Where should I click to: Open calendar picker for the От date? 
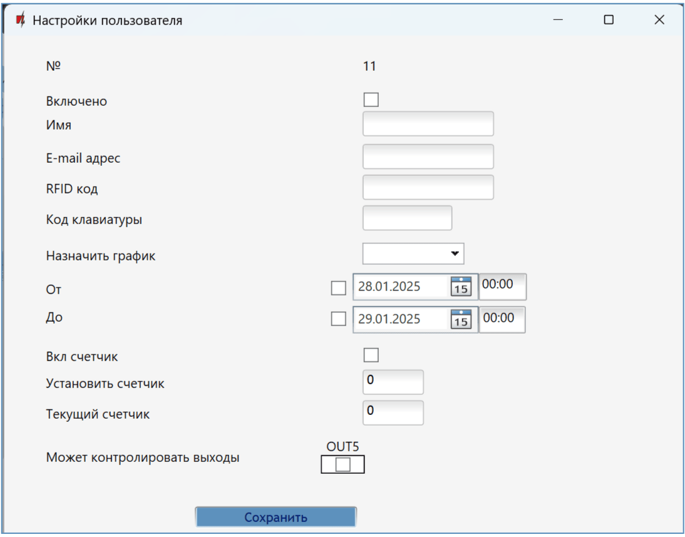coord(460,287)
